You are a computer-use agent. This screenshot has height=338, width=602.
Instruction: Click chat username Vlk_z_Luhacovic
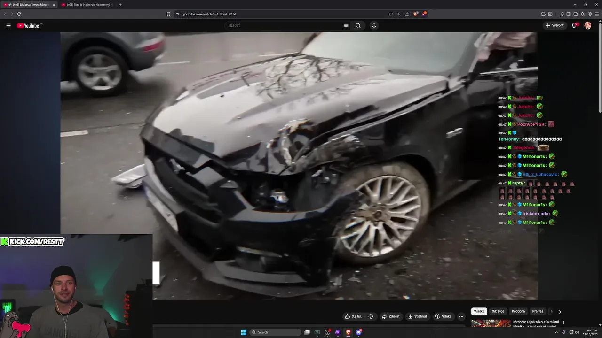(540, 174)
